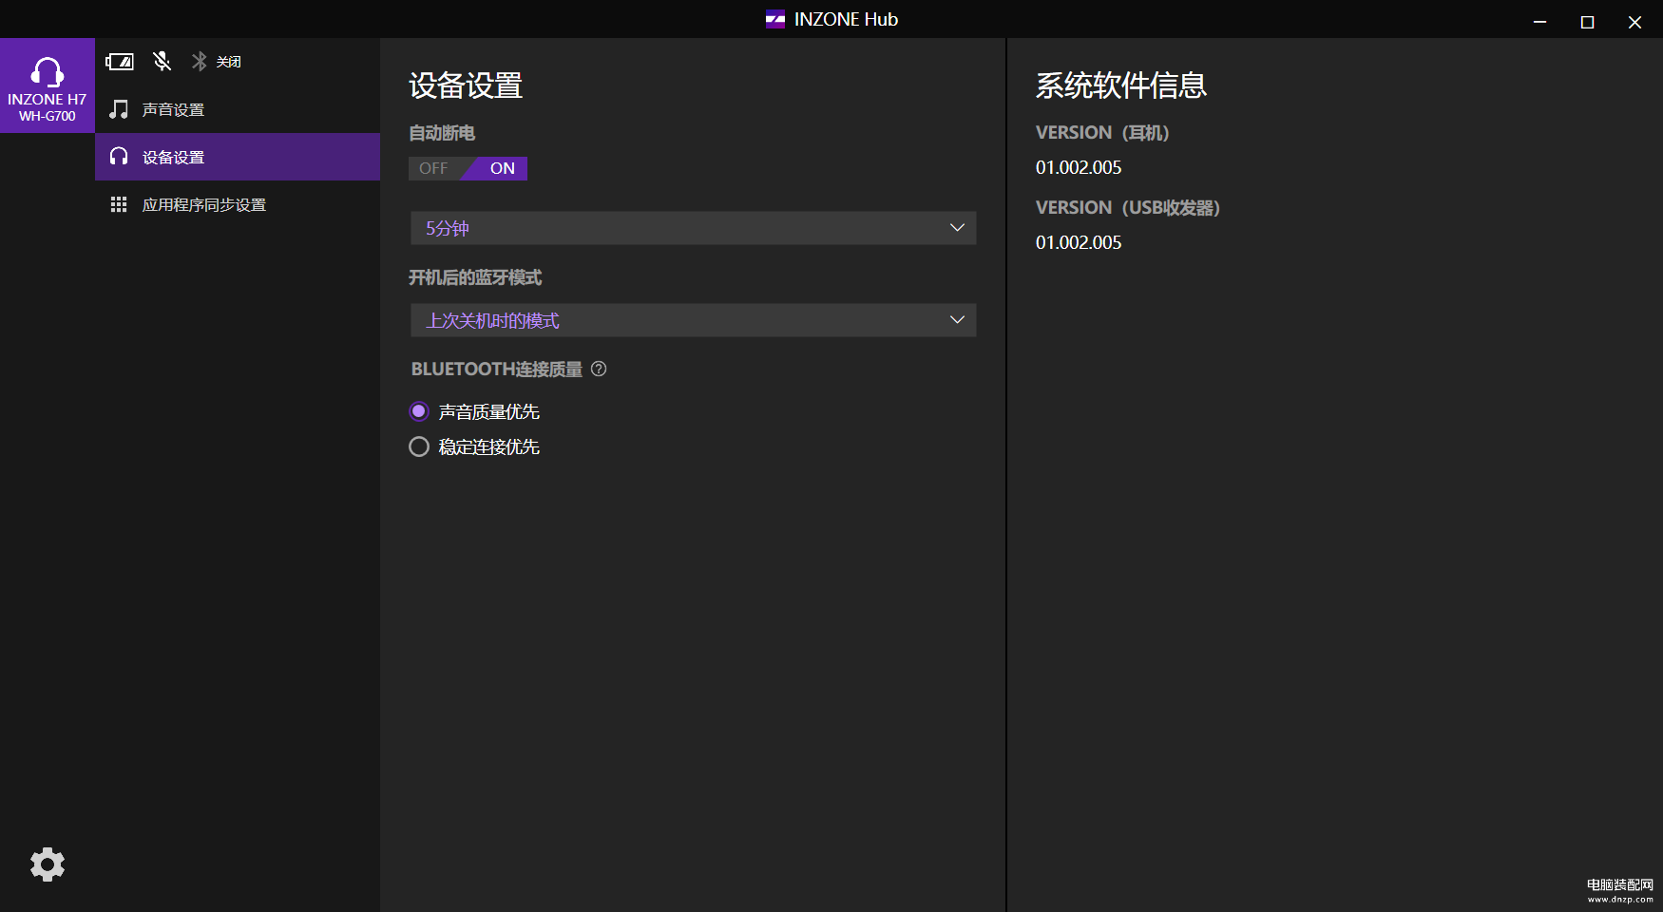Select the INZONE H7 headset device tile
This screenshot has width=1663, height=912.
pos(48,85)
